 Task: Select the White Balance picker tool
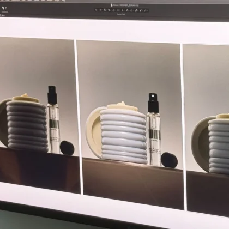tap(136, 10)
